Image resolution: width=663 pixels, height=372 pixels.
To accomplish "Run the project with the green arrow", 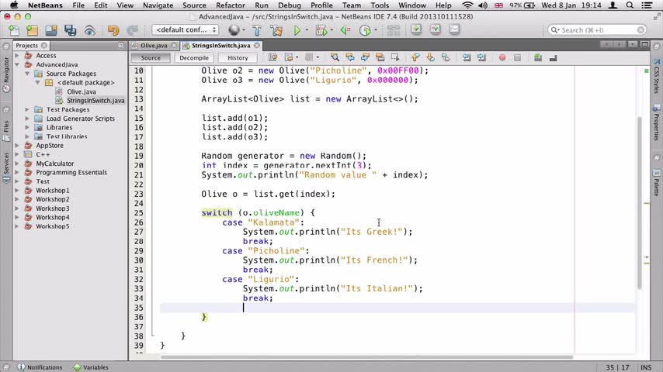I will [297, 30].
